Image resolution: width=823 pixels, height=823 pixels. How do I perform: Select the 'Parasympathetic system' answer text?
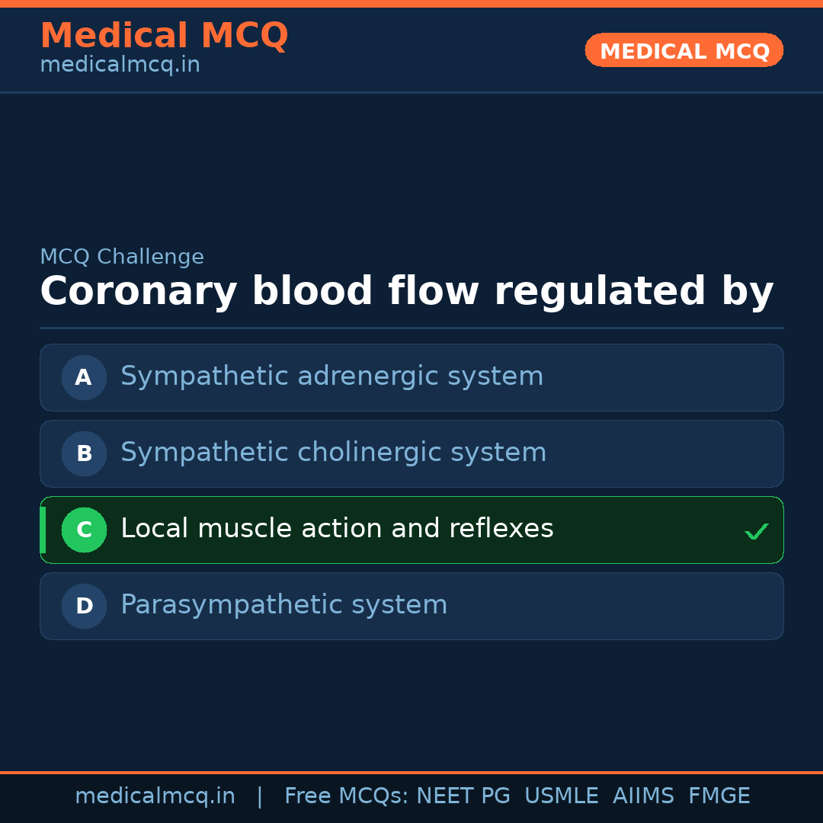[283, 605]
